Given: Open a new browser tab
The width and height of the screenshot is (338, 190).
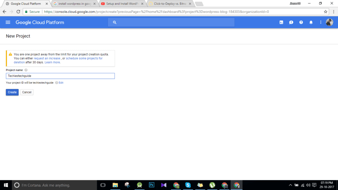Looking at the screenshot, I should [x=199, y=4].
